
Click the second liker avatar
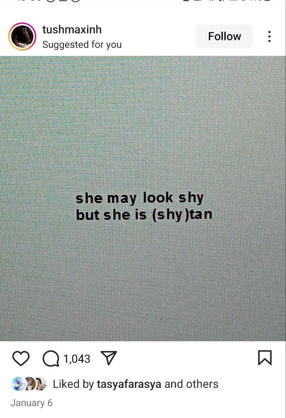[29, 384]
